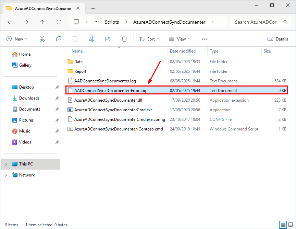The width and height of the screenshot is (296, 229).
Task: Click the Cut scissors icon
Action: click(42, 39)
